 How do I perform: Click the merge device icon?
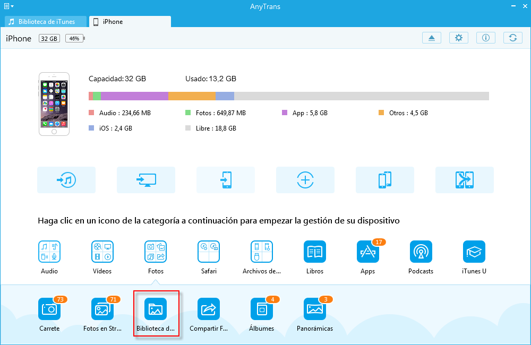(464, 180)
